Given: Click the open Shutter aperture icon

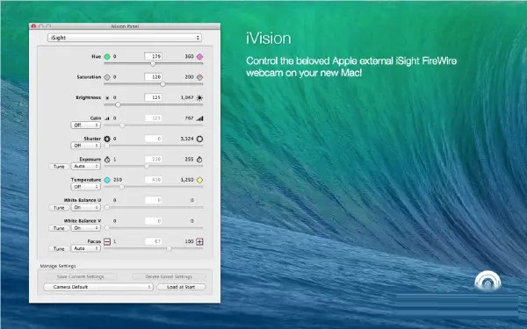Looking at the screenshot, I should click(199, 139).
